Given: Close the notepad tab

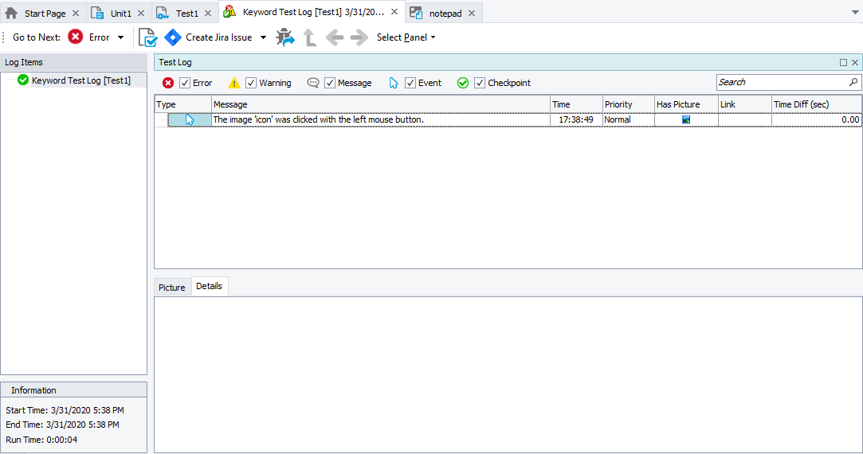Looking at the screenshot, I should click(x=472, y=14).
